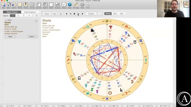The height and width of the screenshot is (107, 191).
Task: Open the Ephem ephemeris icon
Action: coord(51,5)
